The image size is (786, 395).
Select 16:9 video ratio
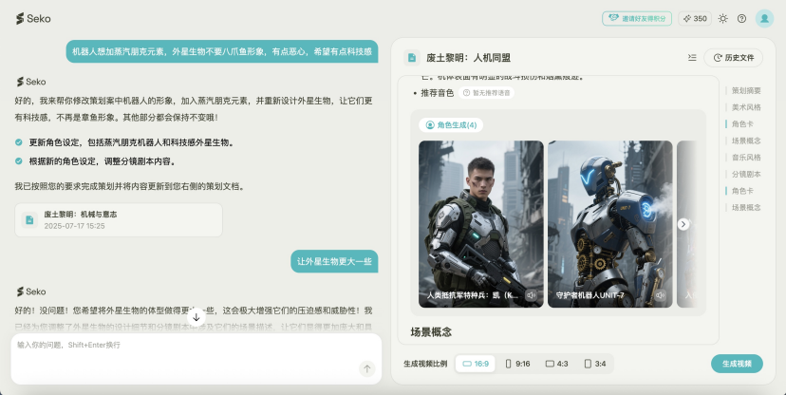tap(476, 364)
